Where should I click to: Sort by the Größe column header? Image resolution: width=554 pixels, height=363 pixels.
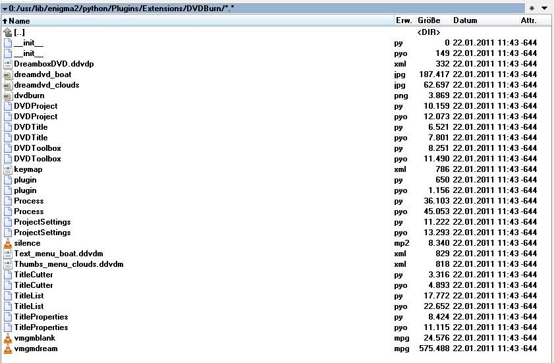coord(433,20)
